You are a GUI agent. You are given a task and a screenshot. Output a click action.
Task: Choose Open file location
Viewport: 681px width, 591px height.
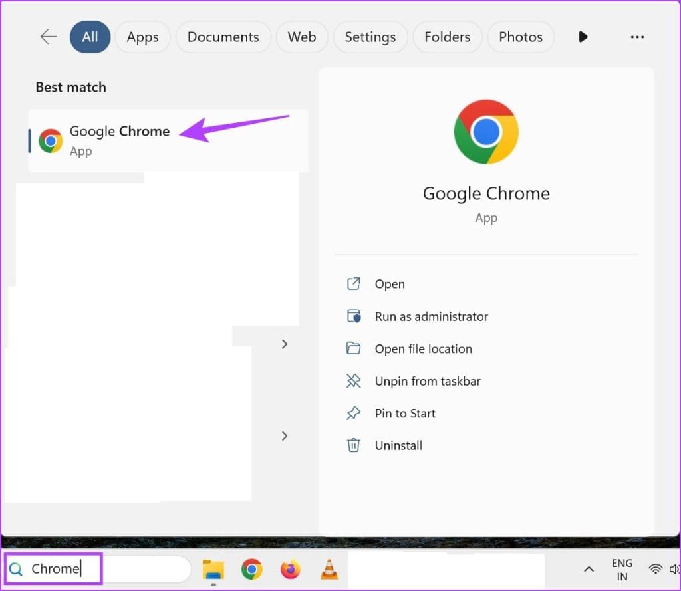(424, 349)
